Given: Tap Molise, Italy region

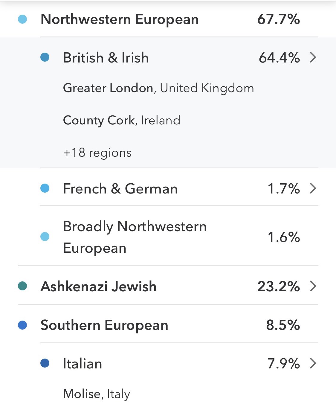Looking at the screenshot, I should pyautogui.click(x=97, y=394).
